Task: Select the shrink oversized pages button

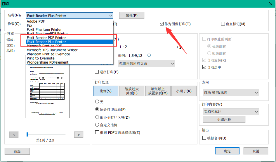Action: [x=132, y=91]
